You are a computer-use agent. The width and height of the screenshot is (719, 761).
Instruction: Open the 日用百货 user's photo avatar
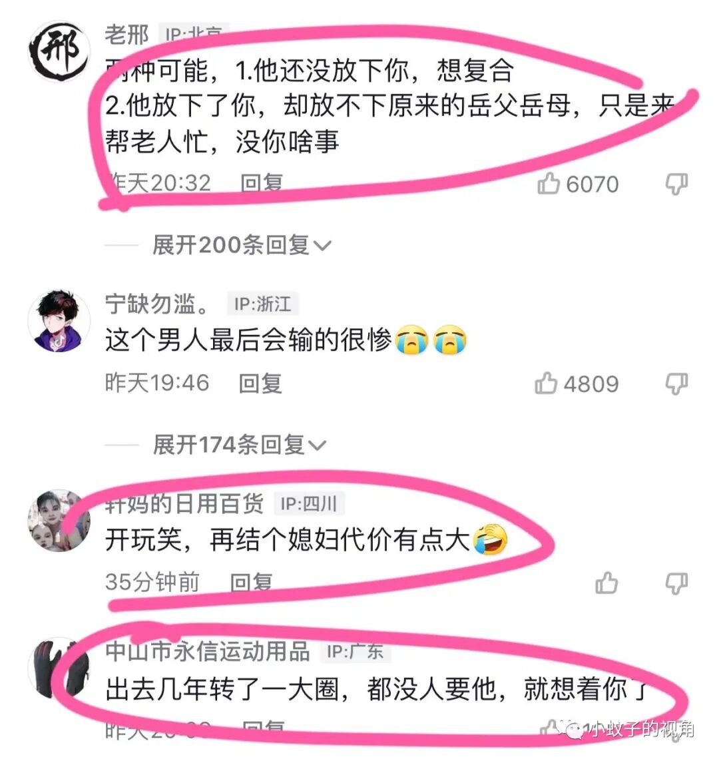(x=59, y=520)
